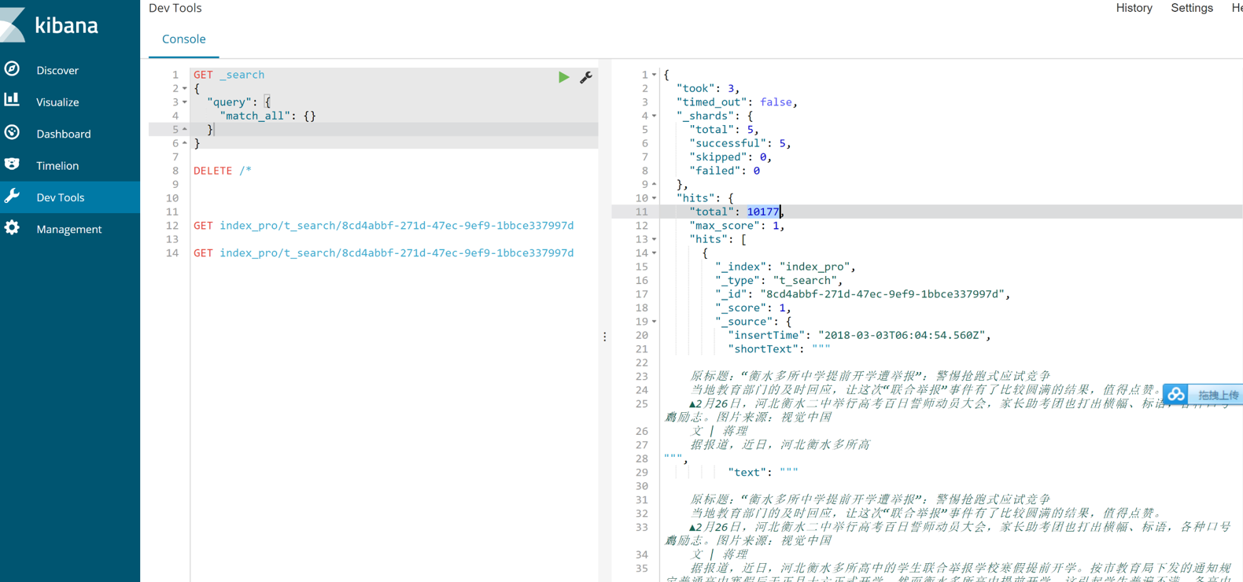Go to Management page
The image size is (1243, 582).
pos(69,230)
